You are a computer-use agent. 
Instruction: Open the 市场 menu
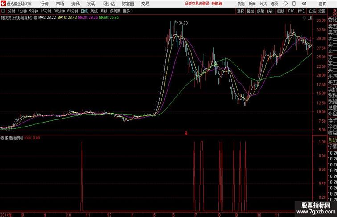pos(60,4)
